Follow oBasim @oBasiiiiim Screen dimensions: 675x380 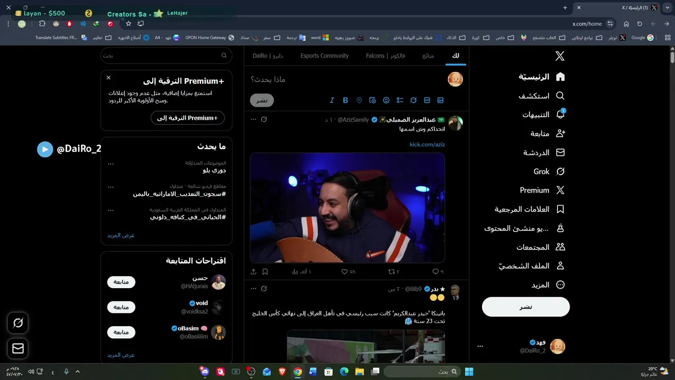(121, 332)
